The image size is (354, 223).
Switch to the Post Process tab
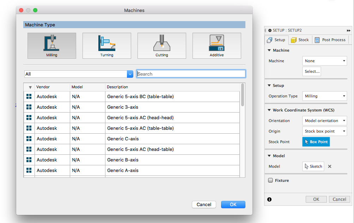[330, 40]
